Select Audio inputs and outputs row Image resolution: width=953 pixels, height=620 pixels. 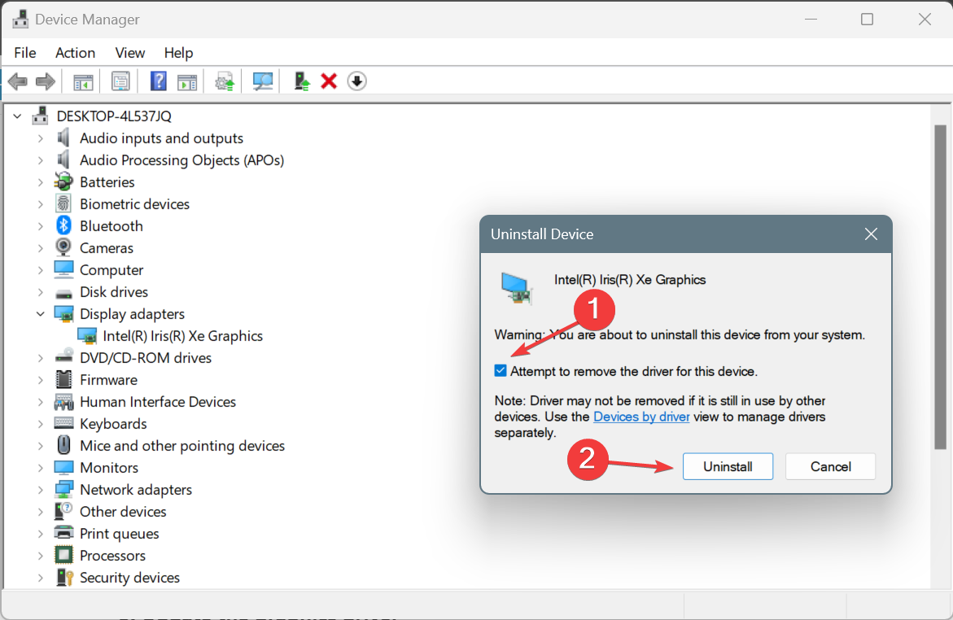161,138
